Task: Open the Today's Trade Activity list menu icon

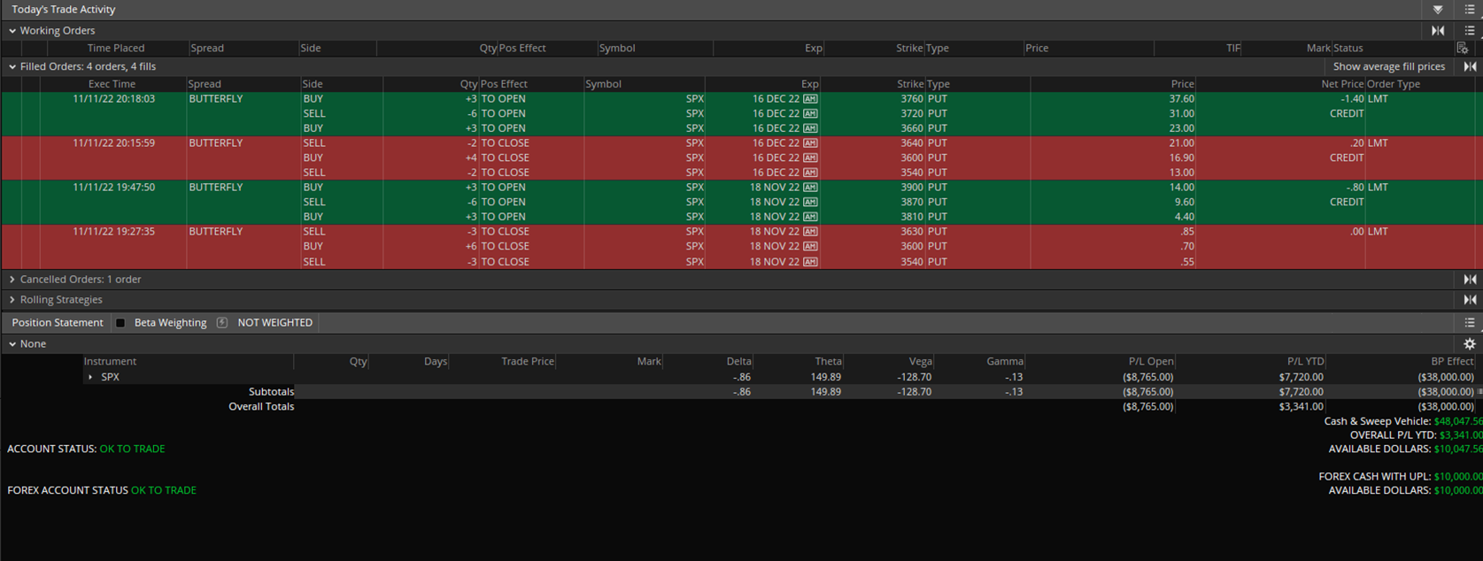Action: 1470,10
